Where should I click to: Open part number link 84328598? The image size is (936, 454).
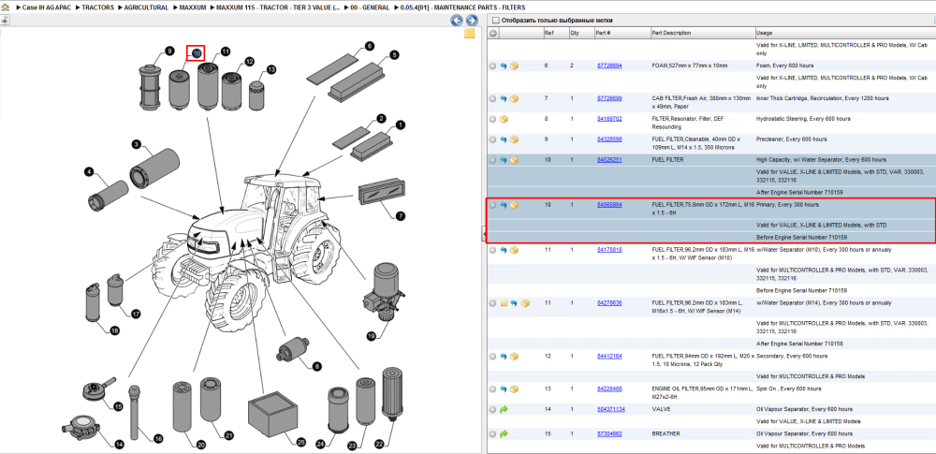tap(609, 139)
